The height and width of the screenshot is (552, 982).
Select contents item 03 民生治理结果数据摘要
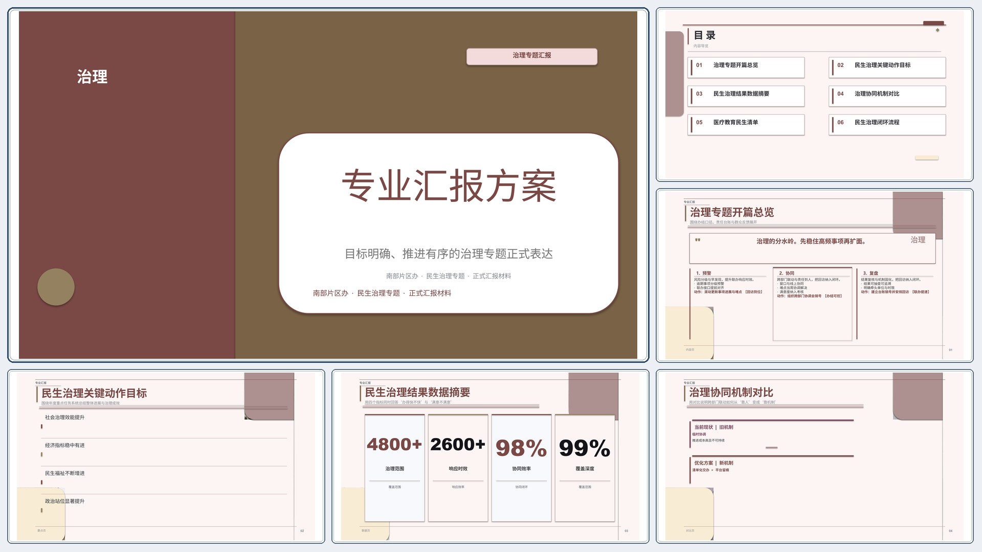click(746, 96)
